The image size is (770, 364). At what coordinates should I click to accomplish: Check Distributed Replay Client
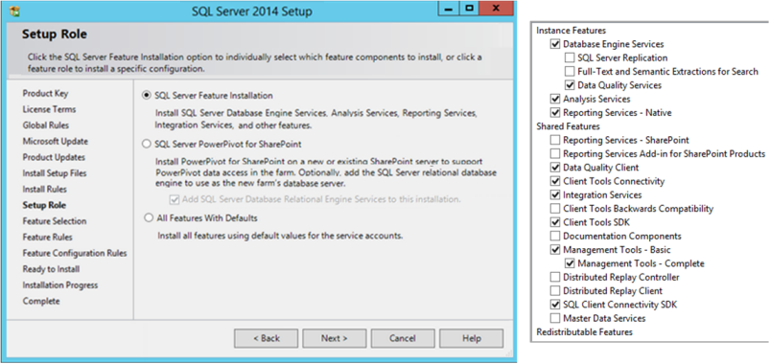pyautogui.click(x=555, y=291)
